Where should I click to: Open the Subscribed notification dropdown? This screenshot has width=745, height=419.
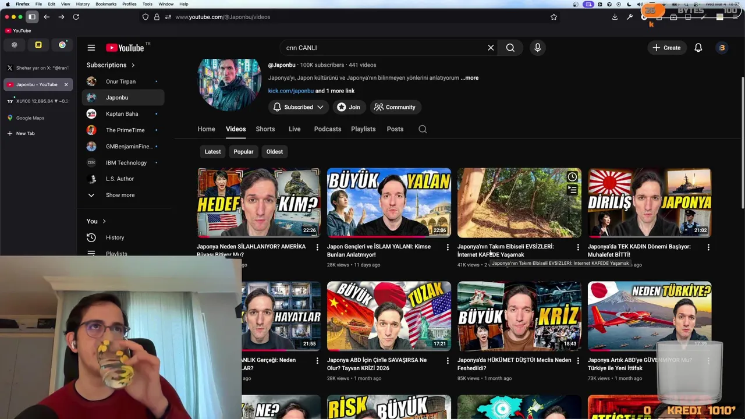tap(298, 107)
